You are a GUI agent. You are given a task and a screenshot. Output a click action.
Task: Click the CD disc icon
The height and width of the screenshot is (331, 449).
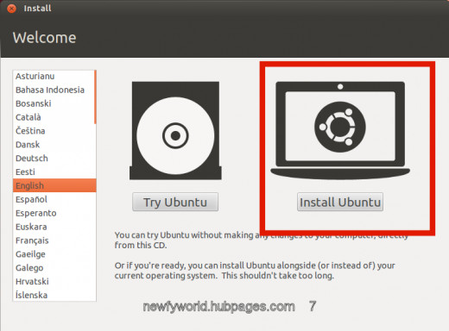pos(175,131)
